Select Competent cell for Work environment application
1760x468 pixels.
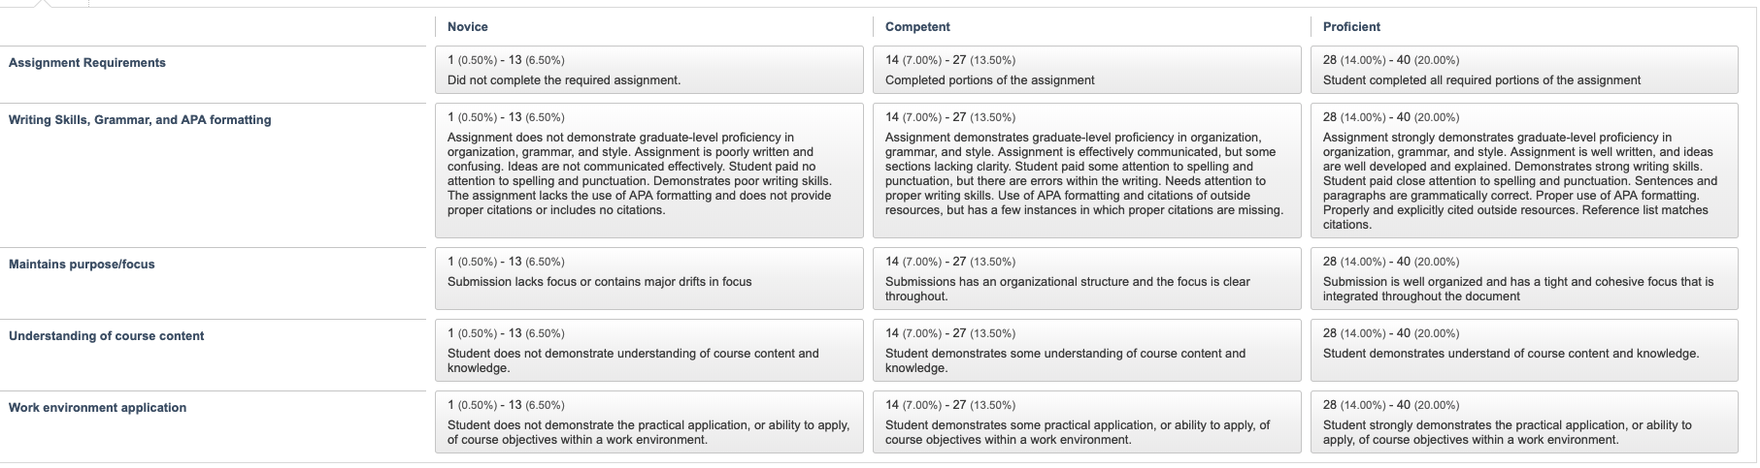(x=1086, y=421)
